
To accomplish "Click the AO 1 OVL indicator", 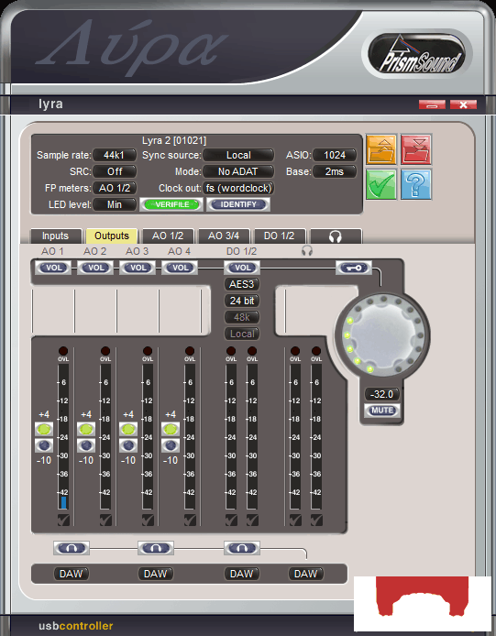I will coord(63,351).
